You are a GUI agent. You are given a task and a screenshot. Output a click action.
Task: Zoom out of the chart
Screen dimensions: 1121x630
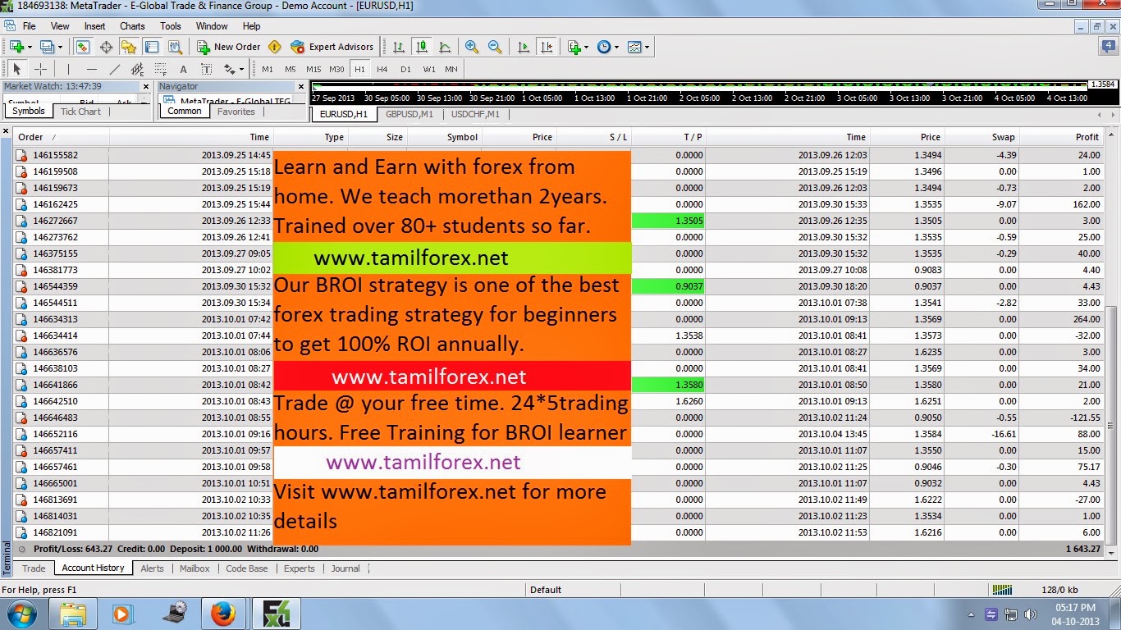coord(495,47)
